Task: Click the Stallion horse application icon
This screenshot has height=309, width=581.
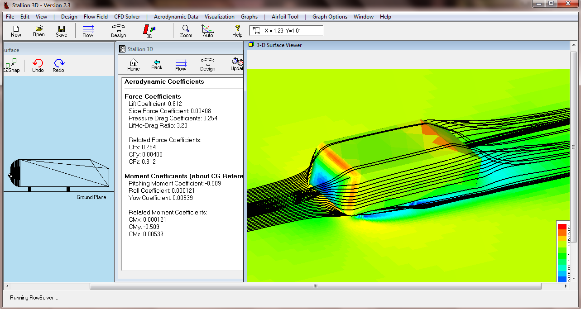Action: (6, 5)
